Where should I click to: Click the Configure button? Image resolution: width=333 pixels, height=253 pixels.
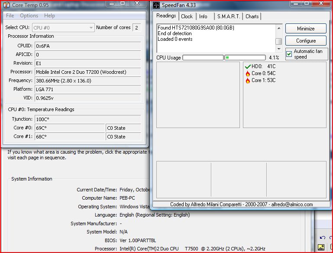pos(306,41)
